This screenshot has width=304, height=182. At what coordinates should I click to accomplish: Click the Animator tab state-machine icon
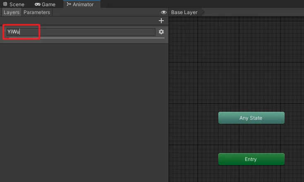tap(69, 4)
